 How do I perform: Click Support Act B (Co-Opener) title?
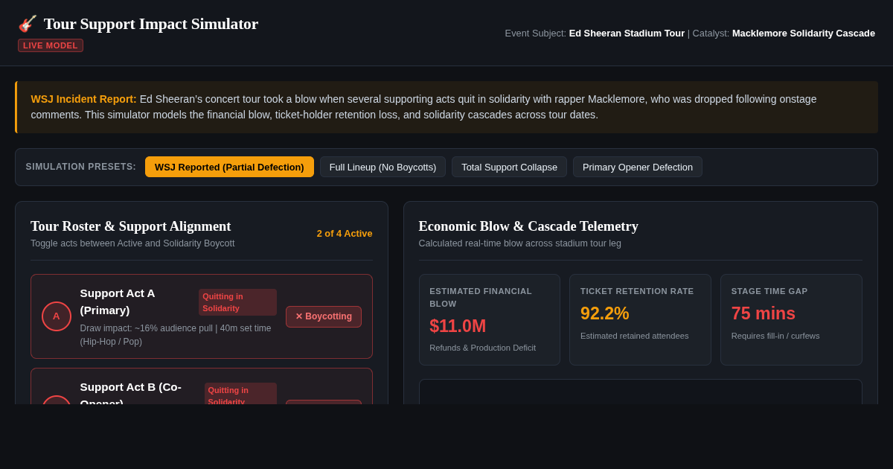131,392
